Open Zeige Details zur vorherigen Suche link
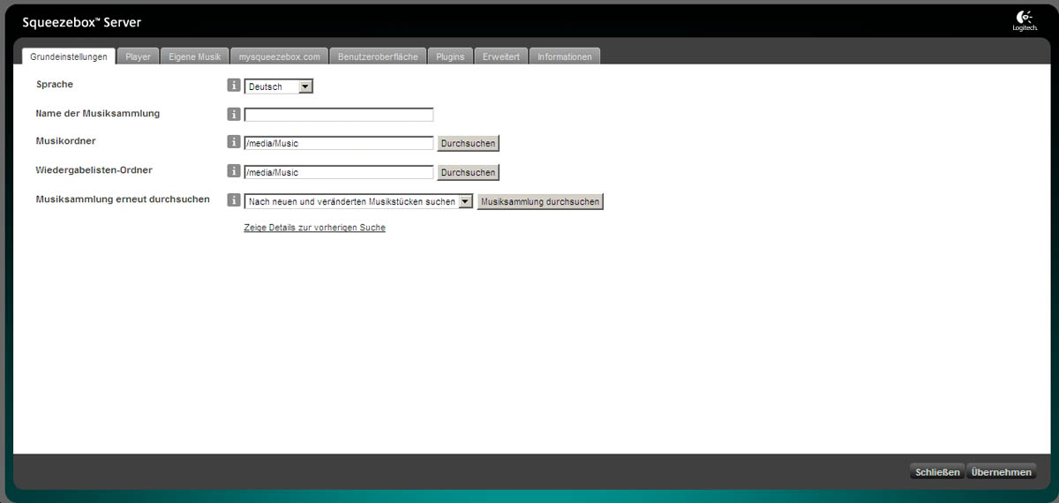The image size is (1059, 503). point(314,228)
